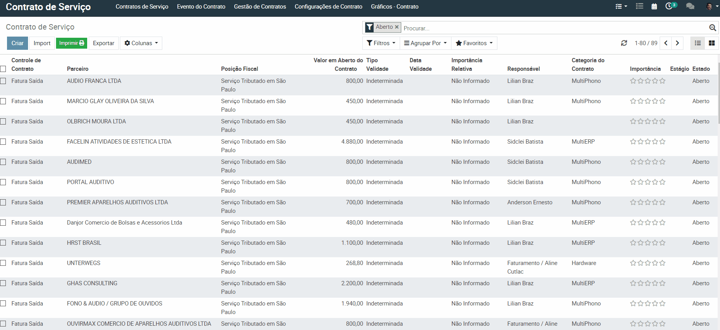Open activities clock icon with badge 3
This screenshot has height=330, width=720.
(x=669, y=6)
